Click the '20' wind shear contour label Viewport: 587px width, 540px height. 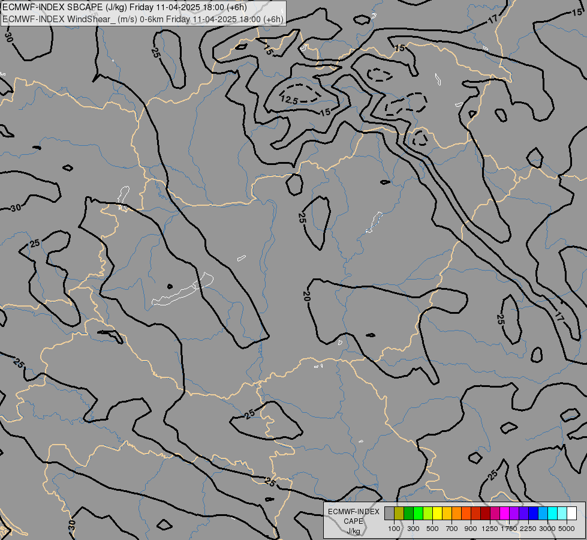(306, 296)
